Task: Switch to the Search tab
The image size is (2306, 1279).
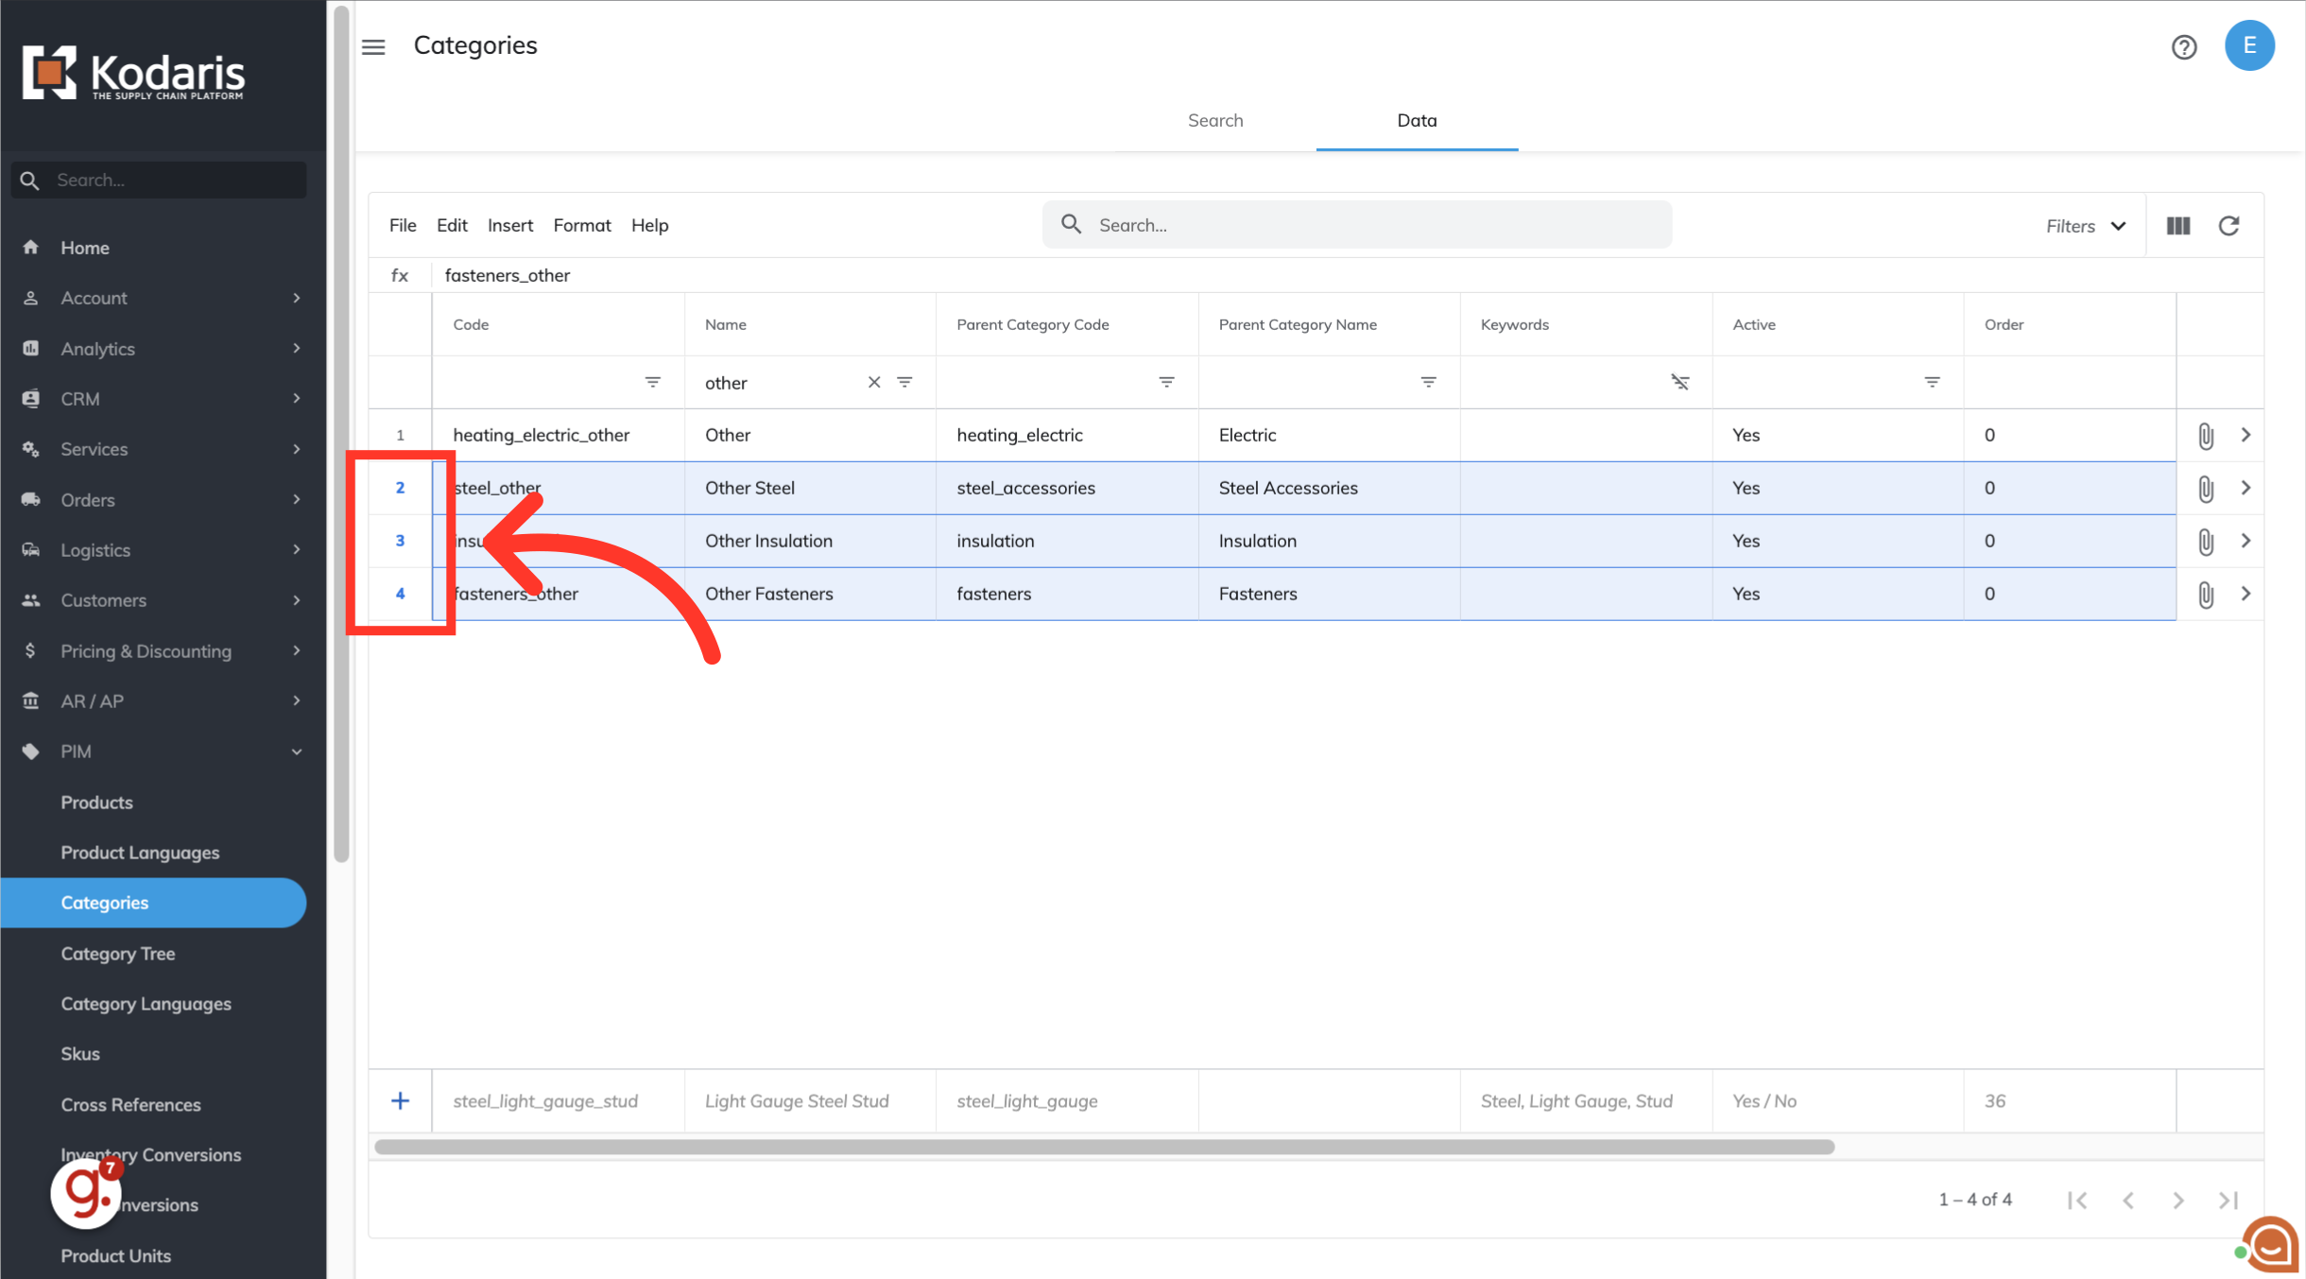Action: [x=1214, y=120]
